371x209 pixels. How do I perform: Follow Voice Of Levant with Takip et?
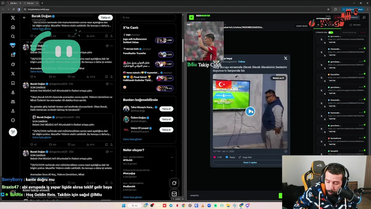coord(166,130)
